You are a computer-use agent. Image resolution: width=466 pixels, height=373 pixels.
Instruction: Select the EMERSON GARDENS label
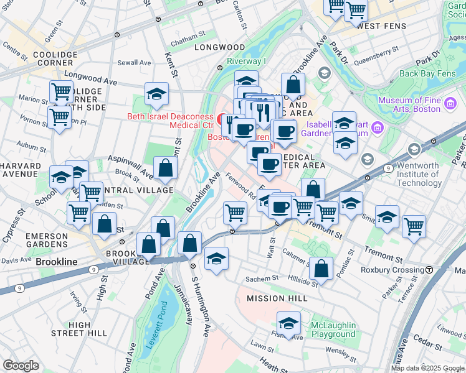(47, 240)
